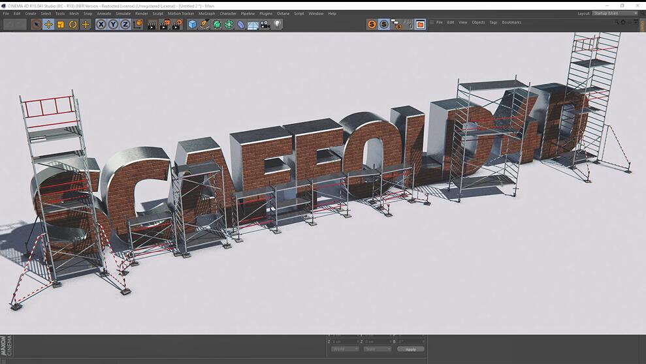Click the Apply button
The image size is (646, 364).
coord(410,349)
